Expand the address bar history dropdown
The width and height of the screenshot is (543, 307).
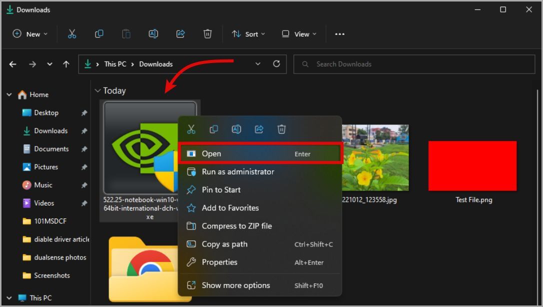(257, 63)
